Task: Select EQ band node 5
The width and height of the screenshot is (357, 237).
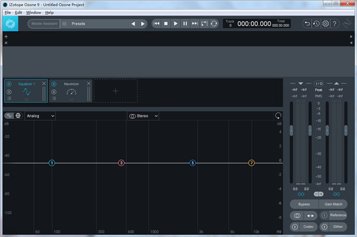Action: [193, 163]
